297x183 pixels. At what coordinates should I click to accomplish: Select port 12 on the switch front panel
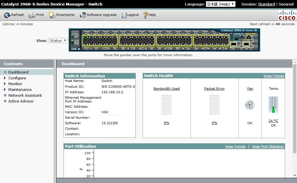coord(115,43)
